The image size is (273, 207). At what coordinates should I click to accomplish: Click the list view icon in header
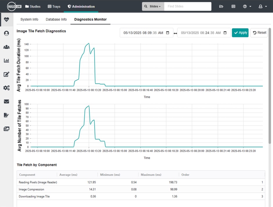tap(233, 6)
